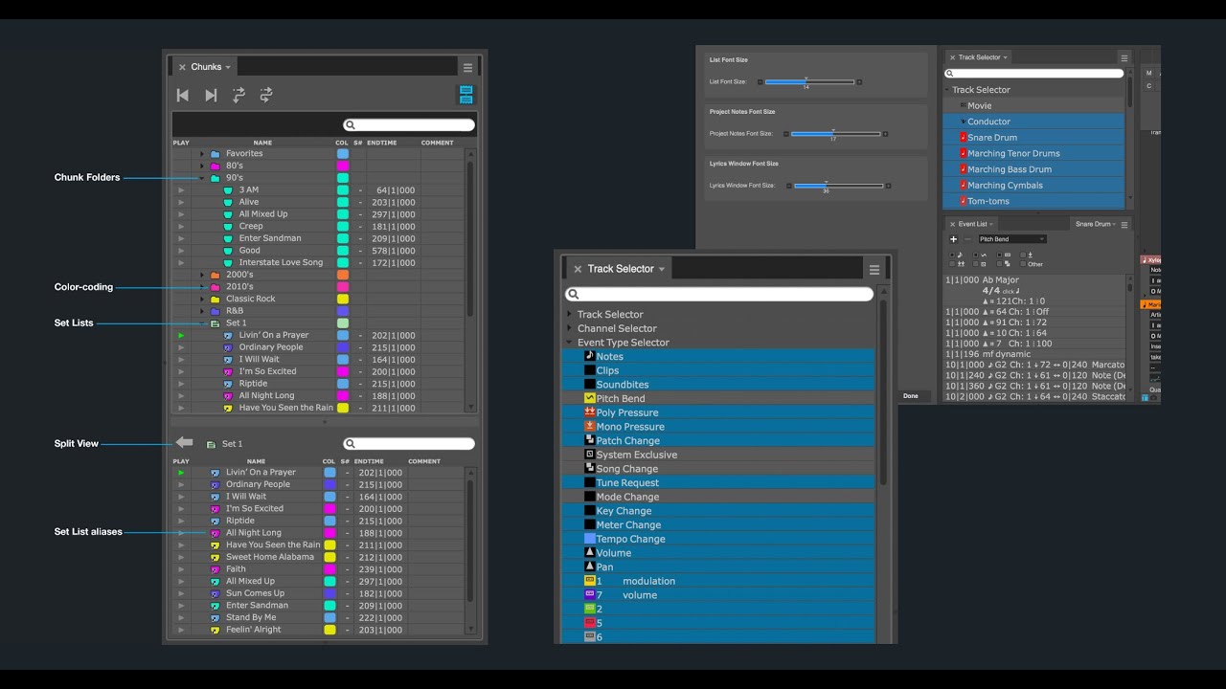The width and height of the screenshot is (1226, 689).
Task: Click the green play arrow for Livin' On a Prayer in upper list
Action: 181,336
